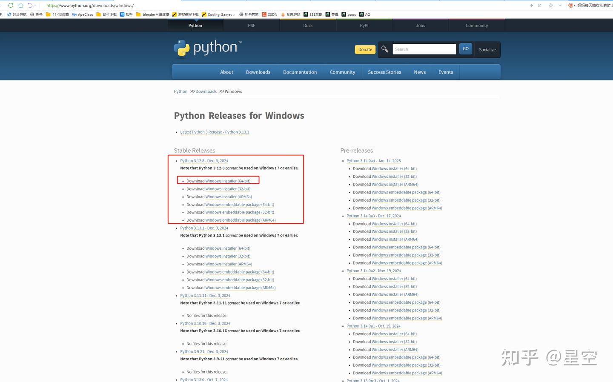Open the boos bookmark
Viewport: 613px width, 382px height.
tap(349, 14)
